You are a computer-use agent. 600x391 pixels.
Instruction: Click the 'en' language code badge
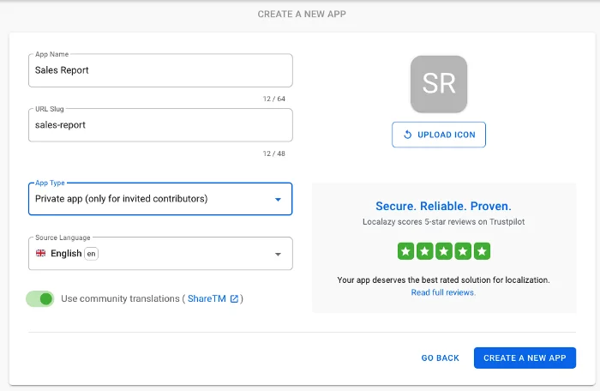pyautogui.click(x=91, y=254)
